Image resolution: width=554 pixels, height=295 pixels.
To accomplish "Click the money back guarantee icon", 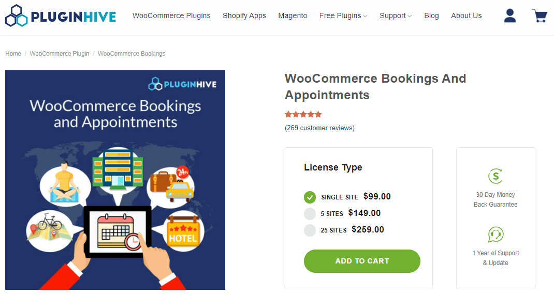I will pyautogui.click(x=495, y=176).
